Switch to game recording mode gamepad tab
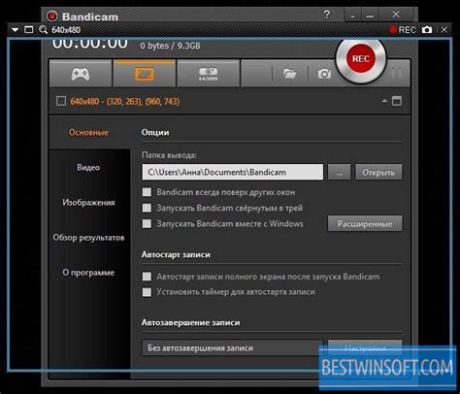Screen dimensions: 460x394 click(81, 74)
